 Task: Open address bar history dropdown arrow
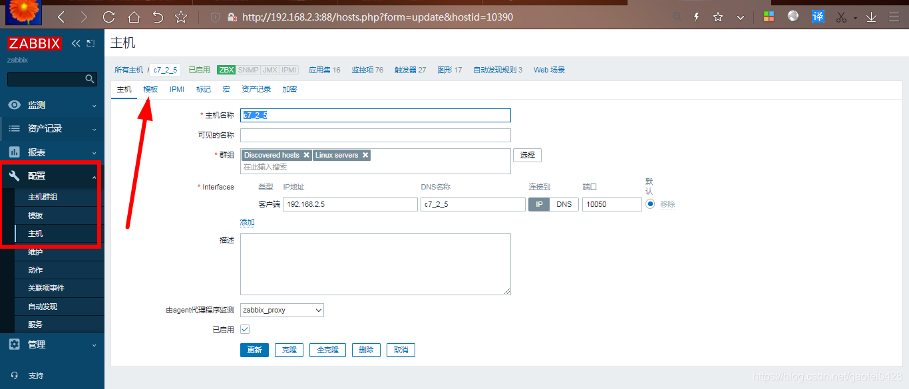(741, 17)
